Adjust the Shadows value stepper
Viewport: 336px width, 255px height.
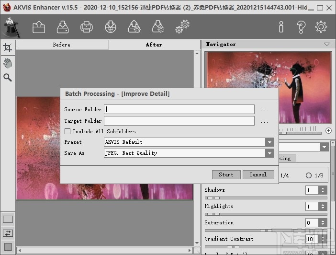click(x=323, y=190)
